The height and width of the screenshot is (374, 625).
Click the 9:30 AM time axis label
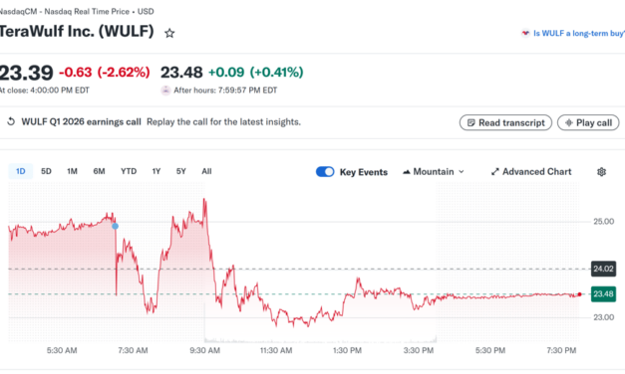pyautogui.click(x=205, y=350)
